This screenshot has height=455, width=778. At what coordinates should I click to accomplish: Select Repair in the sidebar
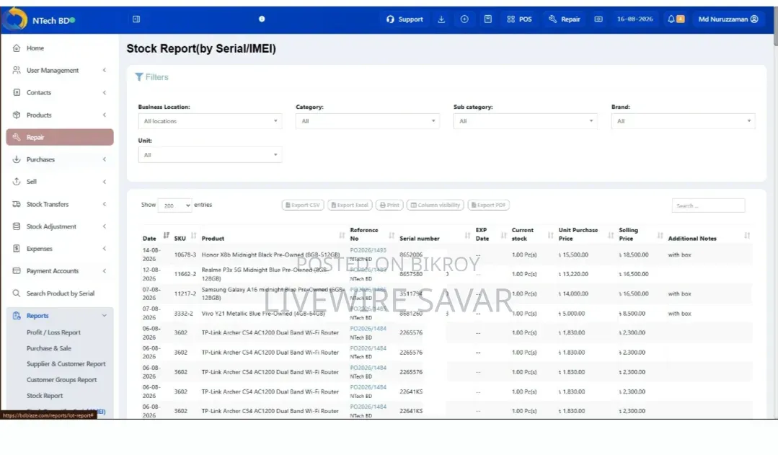(x=60, y=138)
